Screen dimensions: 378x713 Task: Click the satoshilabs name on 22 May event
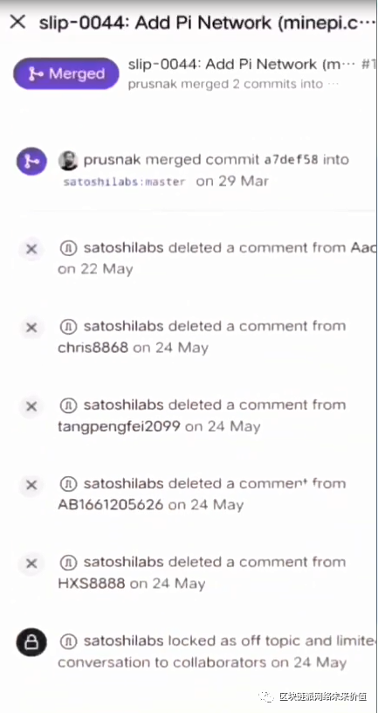[x=123, y=248]
